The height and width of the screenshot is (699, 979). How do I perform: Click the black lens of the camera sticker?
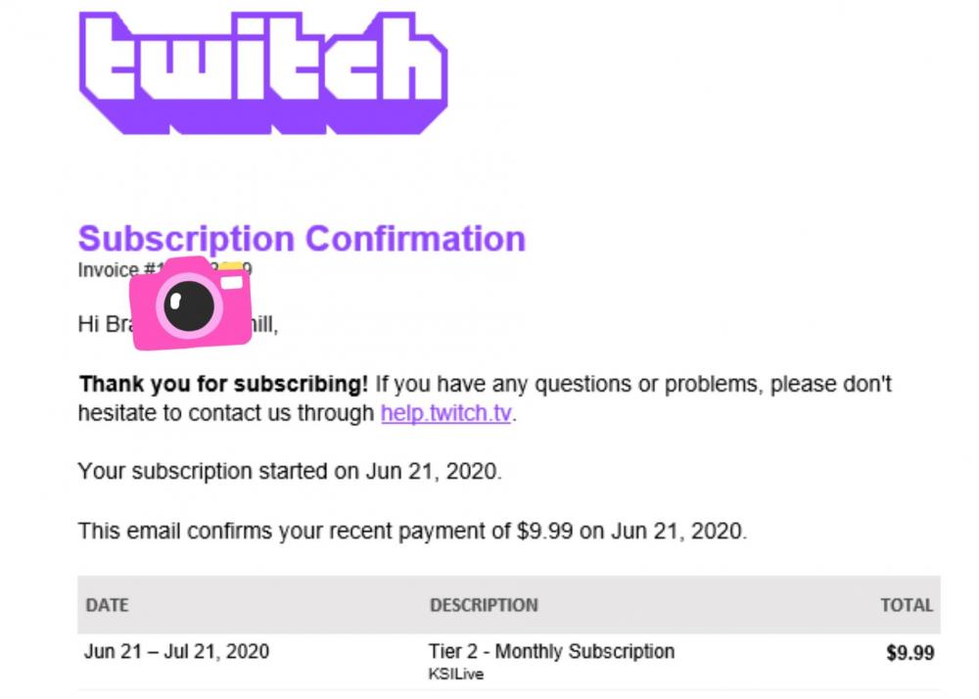(189, 305)
